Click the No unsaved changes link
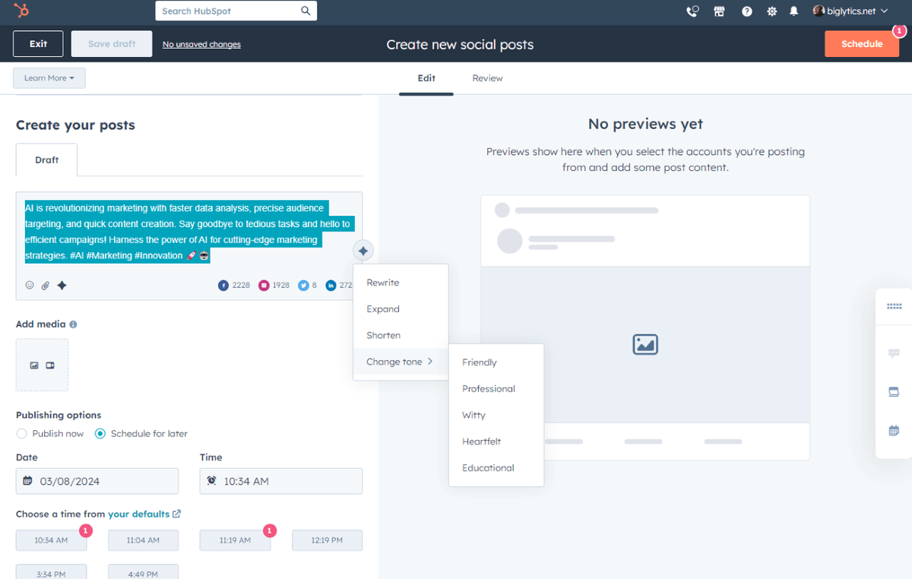 pos(201,45)
